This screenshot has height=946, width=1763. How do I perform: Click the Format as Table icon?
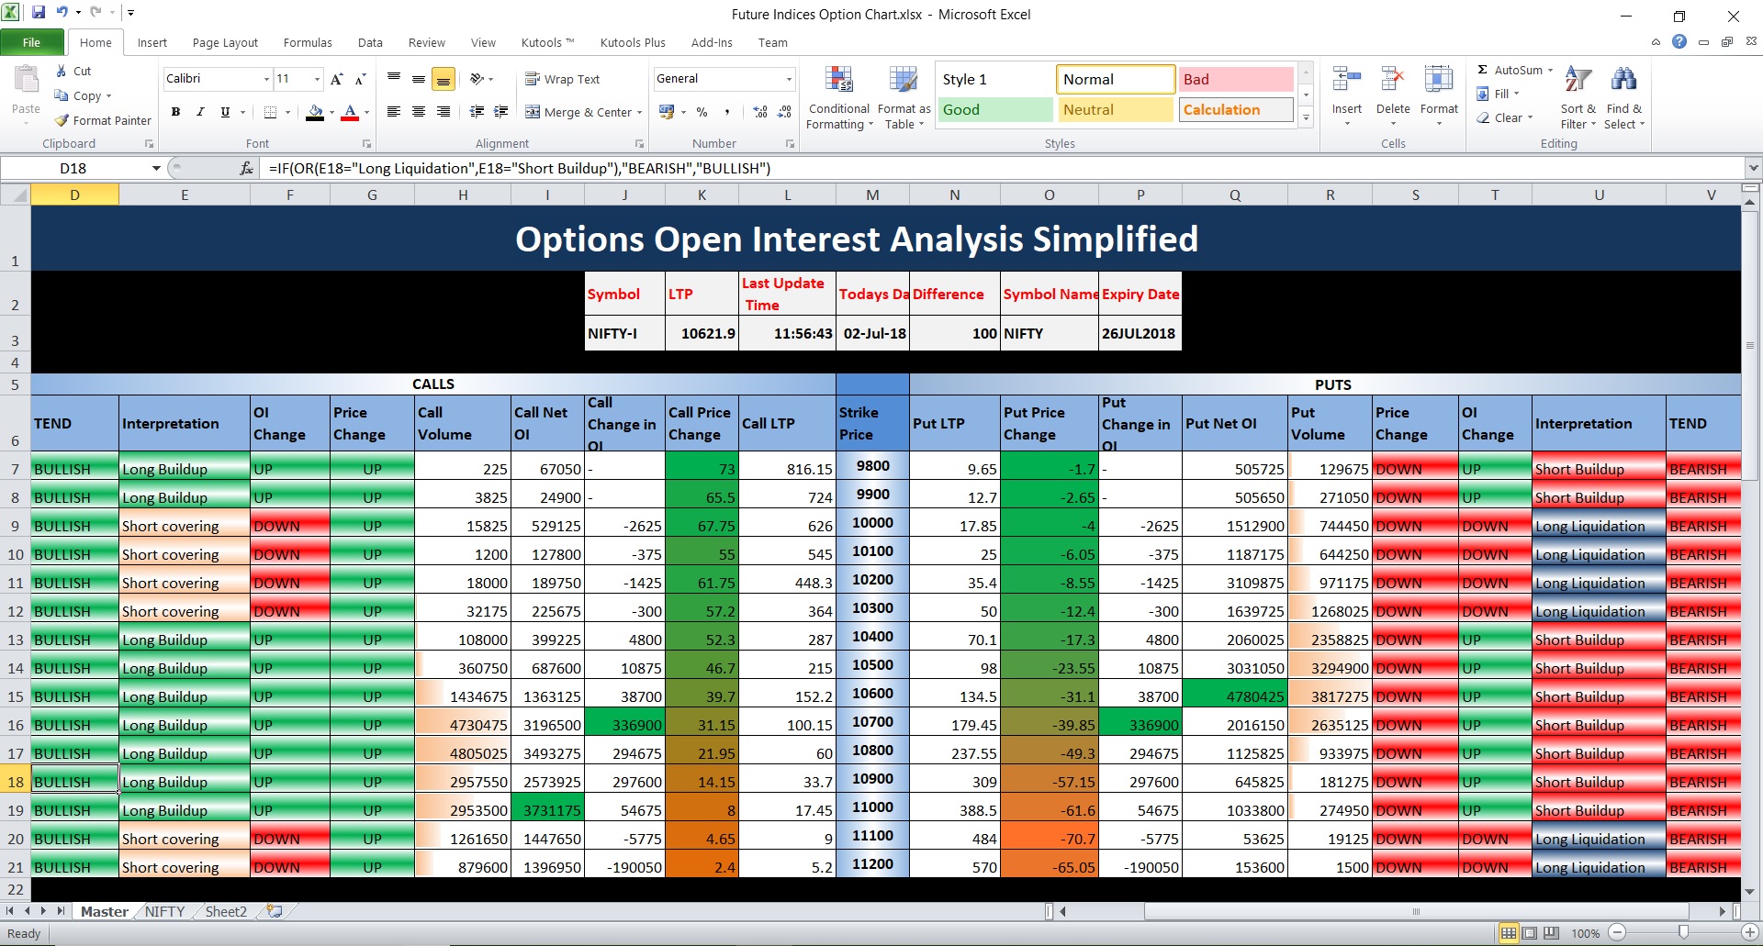pos(903,83)
